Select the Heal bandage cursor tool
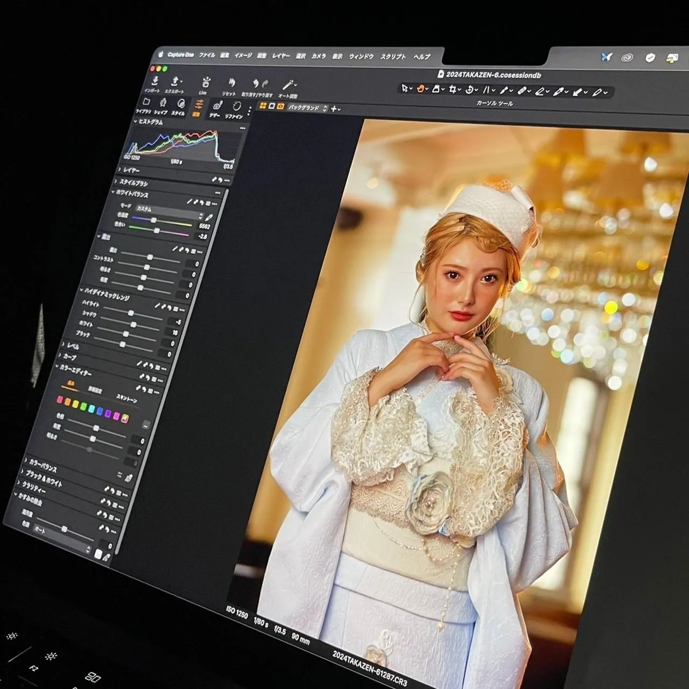This screenshot has height=689, width=689. click(x=522, y=92)
